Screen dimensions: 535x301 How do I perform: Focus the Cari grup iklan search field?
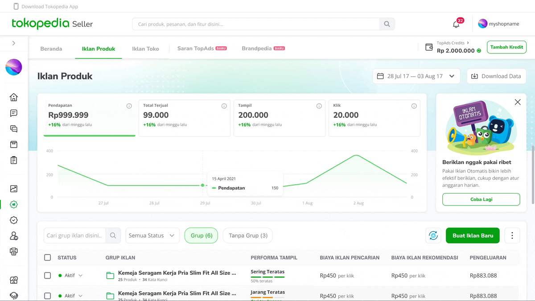pyautogui.click(x=75, y=235)
